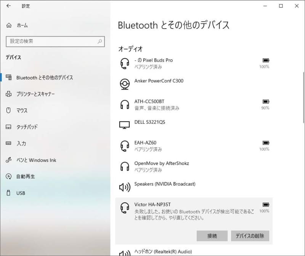Click the touchpad icon in sidebar

click(x=8, y=127)
